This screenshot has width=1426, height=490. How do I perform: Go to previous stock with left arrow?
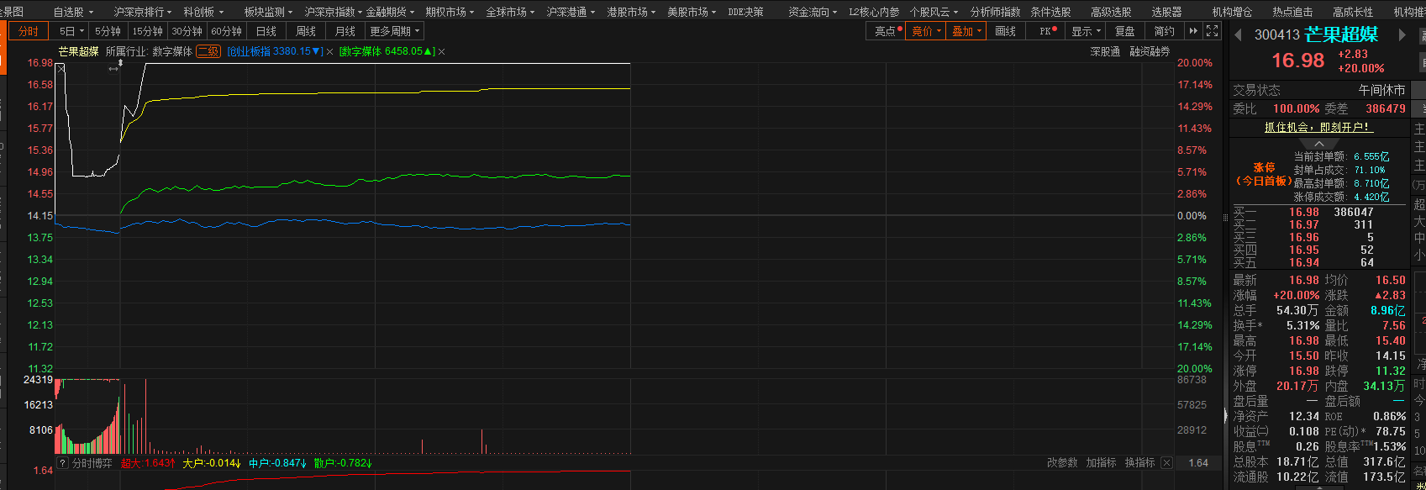[1238, 35]
